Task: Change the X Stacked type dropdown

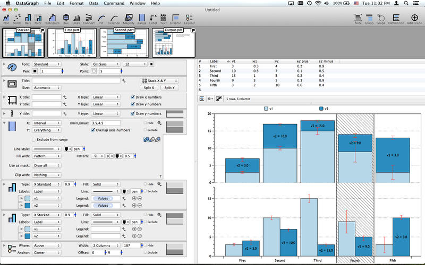Action: (47, 215)
